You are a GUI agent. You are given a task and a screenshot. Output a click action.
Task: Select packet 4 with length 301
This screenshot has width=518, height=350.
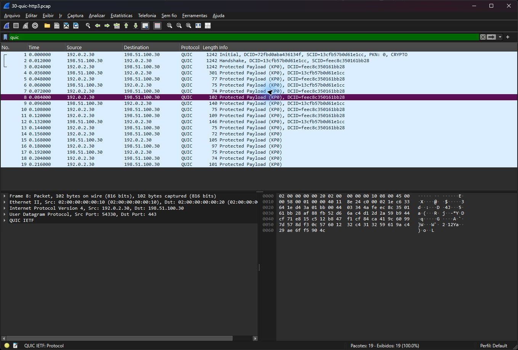tap(259, 73)
